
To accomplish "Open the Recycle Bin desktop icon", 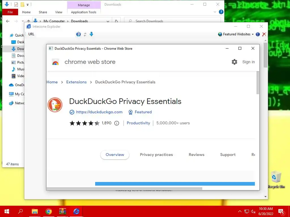I will click(276, 179).
